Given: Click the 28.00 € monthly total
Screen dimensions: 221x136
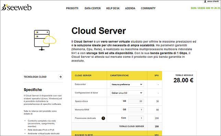Looking at the screenshot, I should (183, 80).
